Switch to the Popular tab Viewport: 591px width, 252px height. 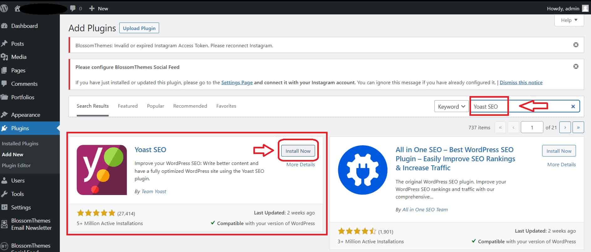[x=156, y=106]
